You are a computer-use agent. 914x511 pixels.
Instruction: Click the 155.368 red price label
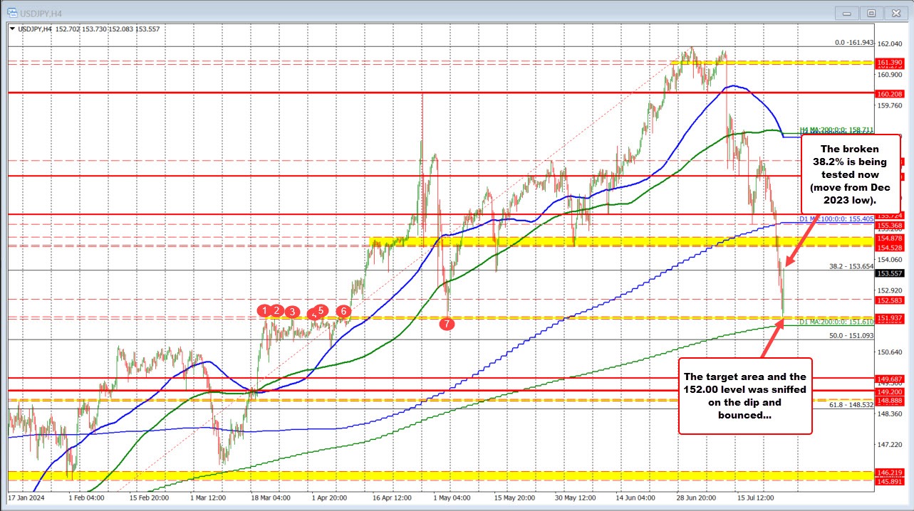(x=890, y=226)
